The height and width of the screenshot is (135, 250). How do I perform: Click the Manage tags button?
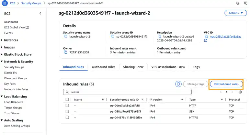tap(196, 84)
